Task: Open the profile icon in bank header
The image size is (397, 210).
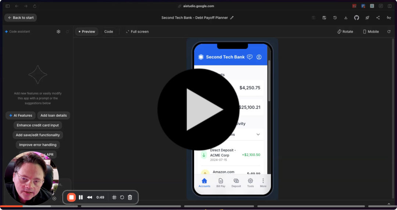Action: 259,57
